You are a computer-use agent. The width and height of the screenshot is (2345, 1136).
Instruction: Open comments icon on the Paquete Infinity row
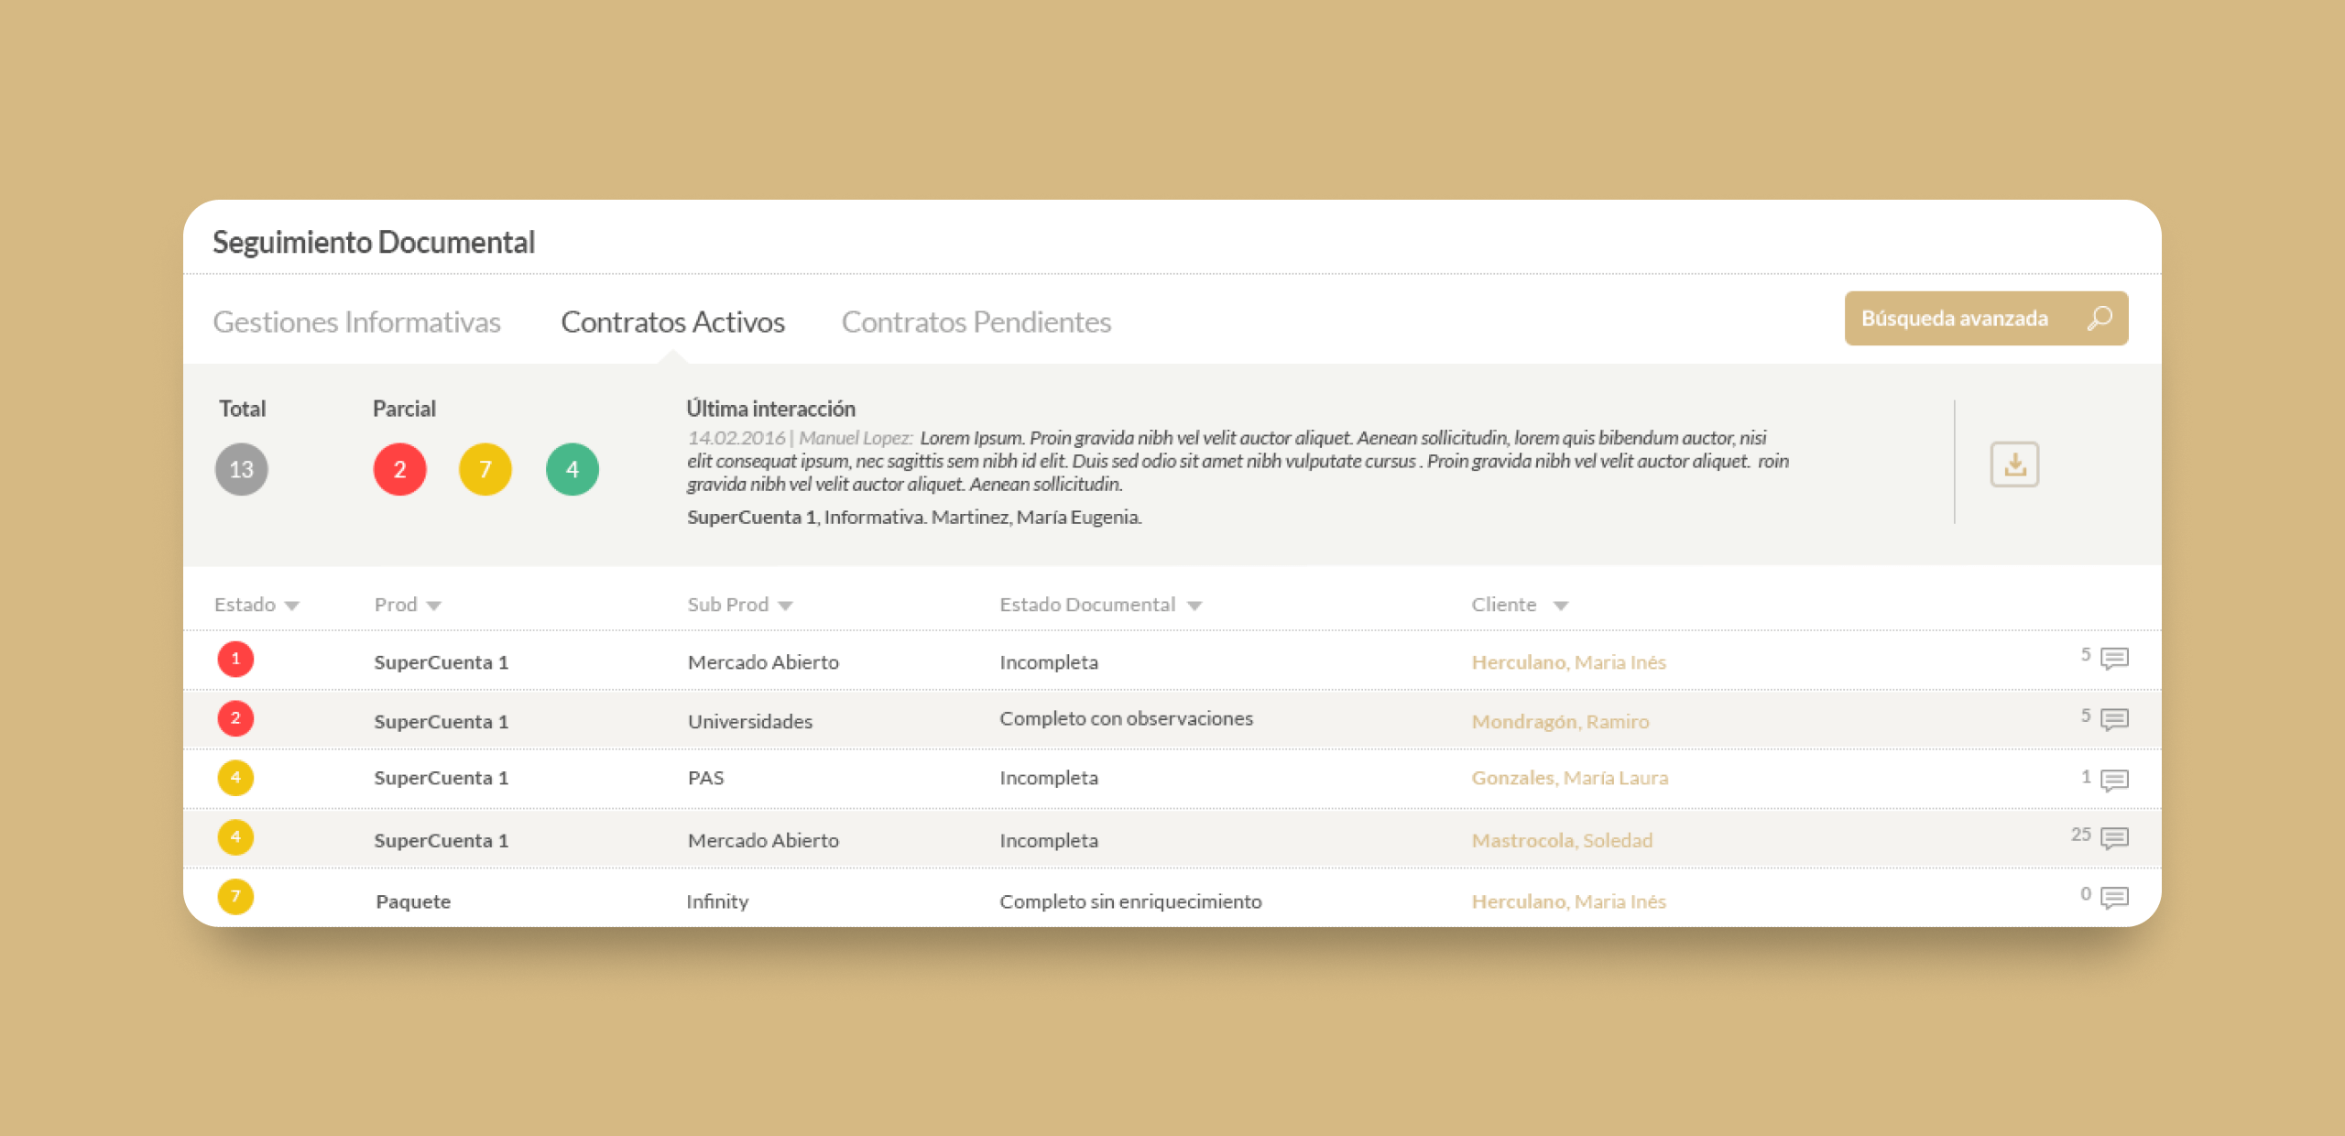(2113, 897)
